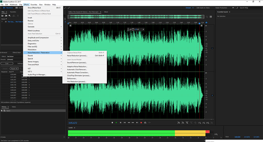Select Adaptive Noise Reduction from submenu
263x142 pixels.
click(x=84, y=67)
